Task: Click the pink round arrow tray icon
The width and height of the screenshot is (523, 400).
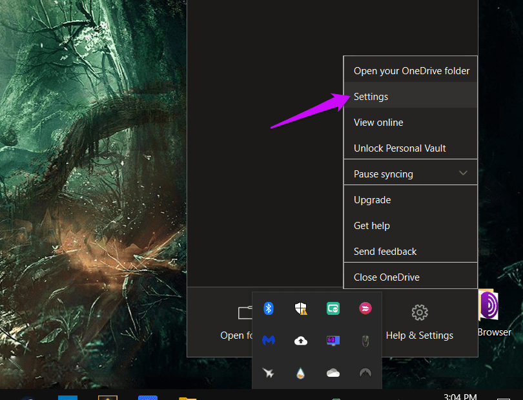Action: click(365, 308)
